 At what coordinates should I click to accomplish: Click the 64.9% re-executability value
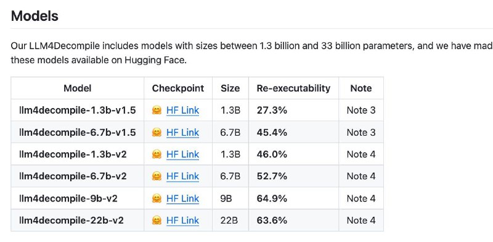[272, 198]
